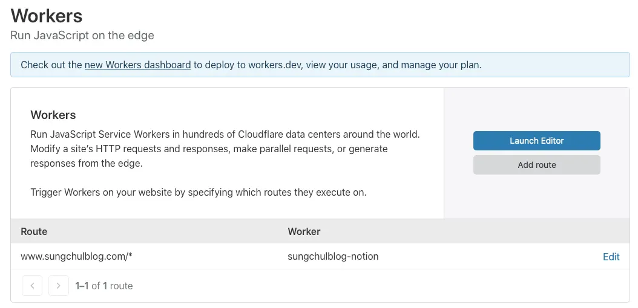Click the 'Run JavaScript on the edge' subtitle
This screenshot has height=308, width=638.
click(82, 35)
